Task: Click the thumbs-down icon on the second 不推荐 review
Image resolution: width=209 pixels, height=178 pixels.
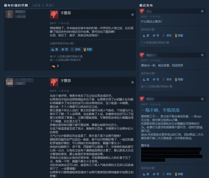Action: click(54, 82)
